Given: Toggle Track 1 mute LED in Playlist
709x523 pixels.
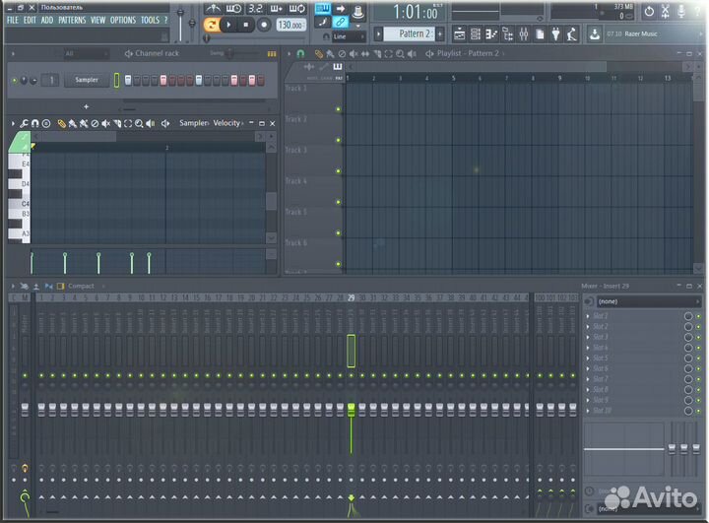Looking at the screenshot, I should (338, 108).
